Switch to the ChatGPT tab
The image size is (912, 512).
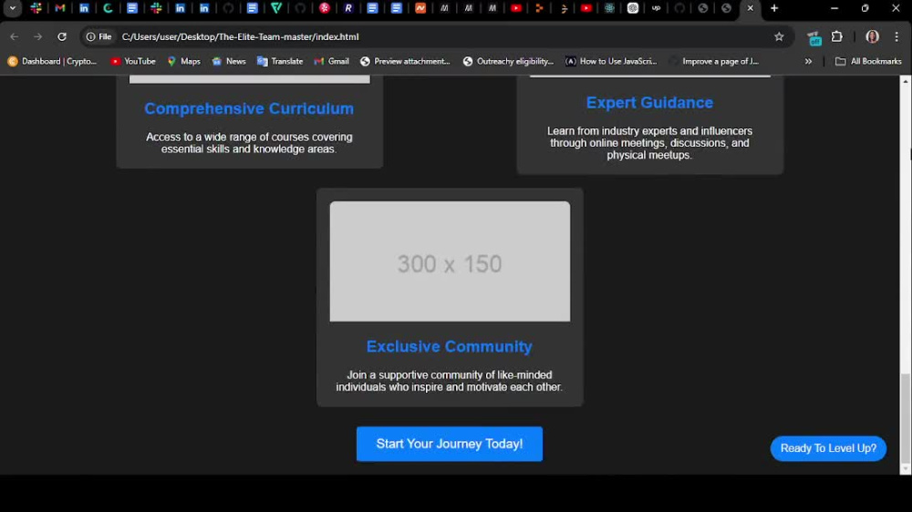tap(633, 8)
